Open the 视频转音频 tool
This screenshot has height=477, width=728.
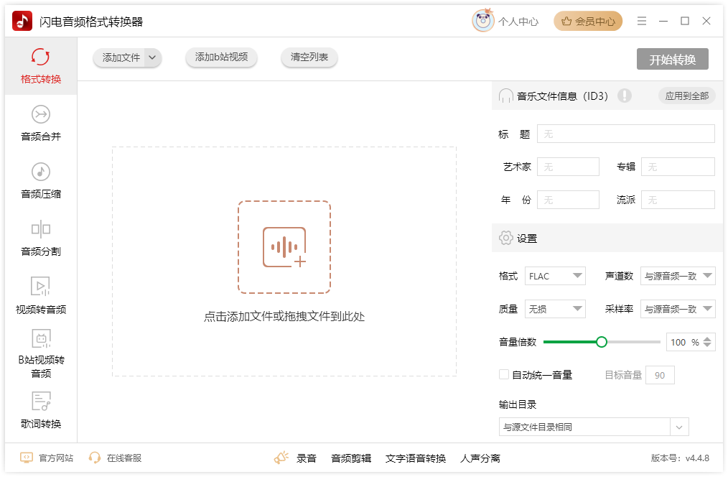click(x=41, y=296)
